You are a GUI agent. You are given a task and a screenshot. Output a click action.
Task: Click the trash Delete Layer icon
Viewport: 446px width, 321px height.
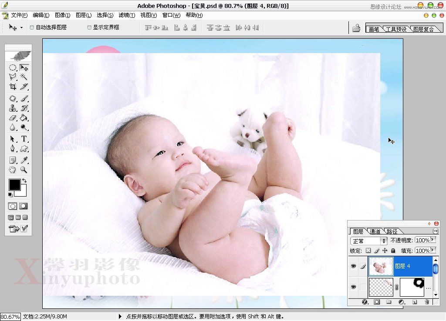427,302
